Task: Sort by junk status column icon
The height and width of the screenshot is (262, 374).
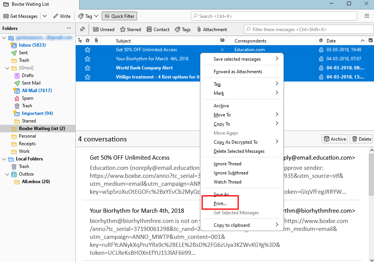Action: (321, 41)
